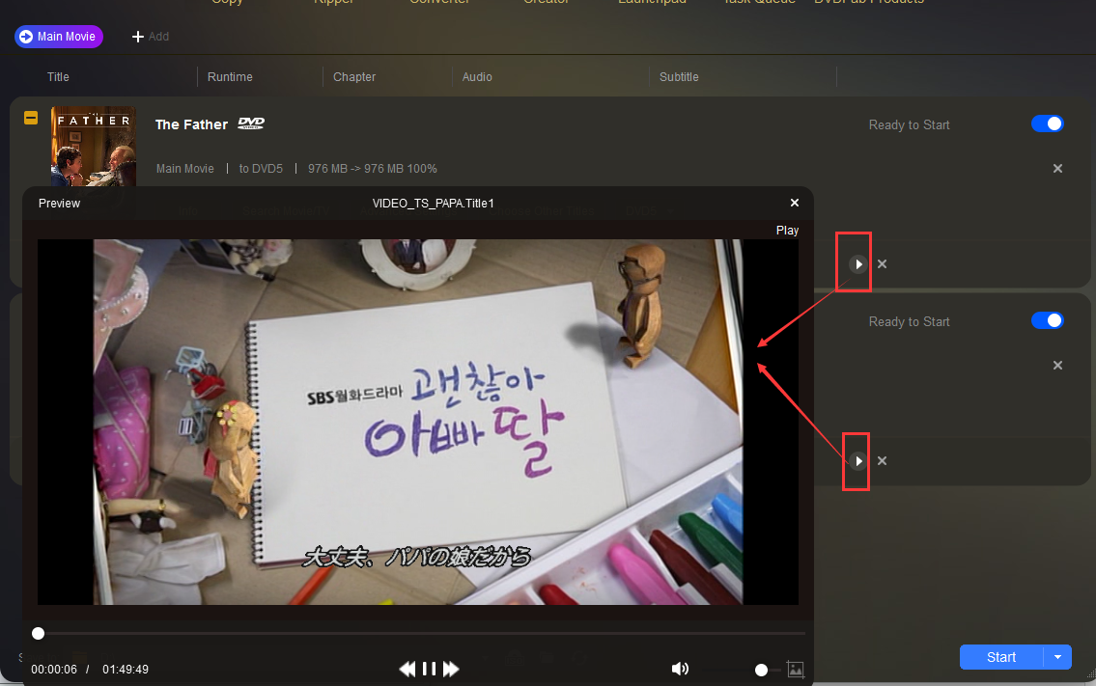Click the DVD disc icon beside The Father
The height and width of the screenshot is (686, 1096).
coord(251,123)
